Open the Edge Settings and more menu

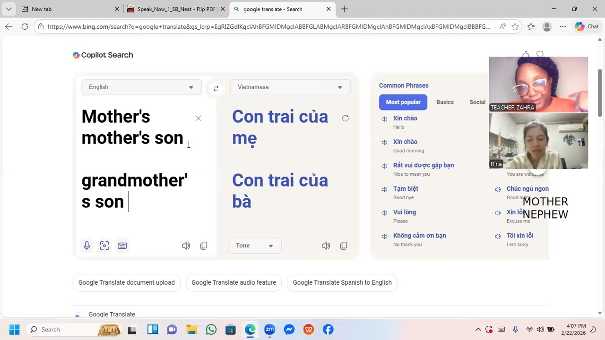[562, 27]
